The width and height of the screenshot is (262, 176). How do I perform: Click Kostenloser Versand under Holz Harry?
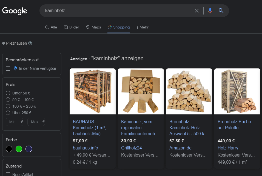(x=236, y=155)
